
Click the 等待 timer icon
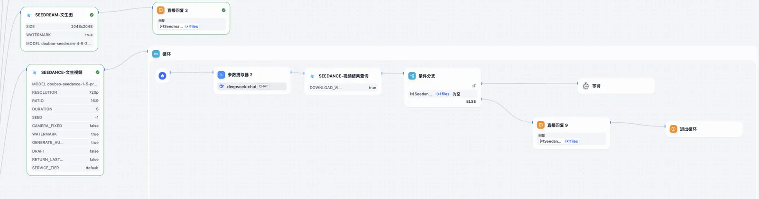pyautogui.click(x=586, y=86)
